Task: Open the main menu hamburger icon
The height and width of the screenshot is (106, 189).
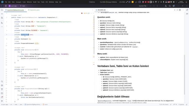Action: click(x=6, y=6)
